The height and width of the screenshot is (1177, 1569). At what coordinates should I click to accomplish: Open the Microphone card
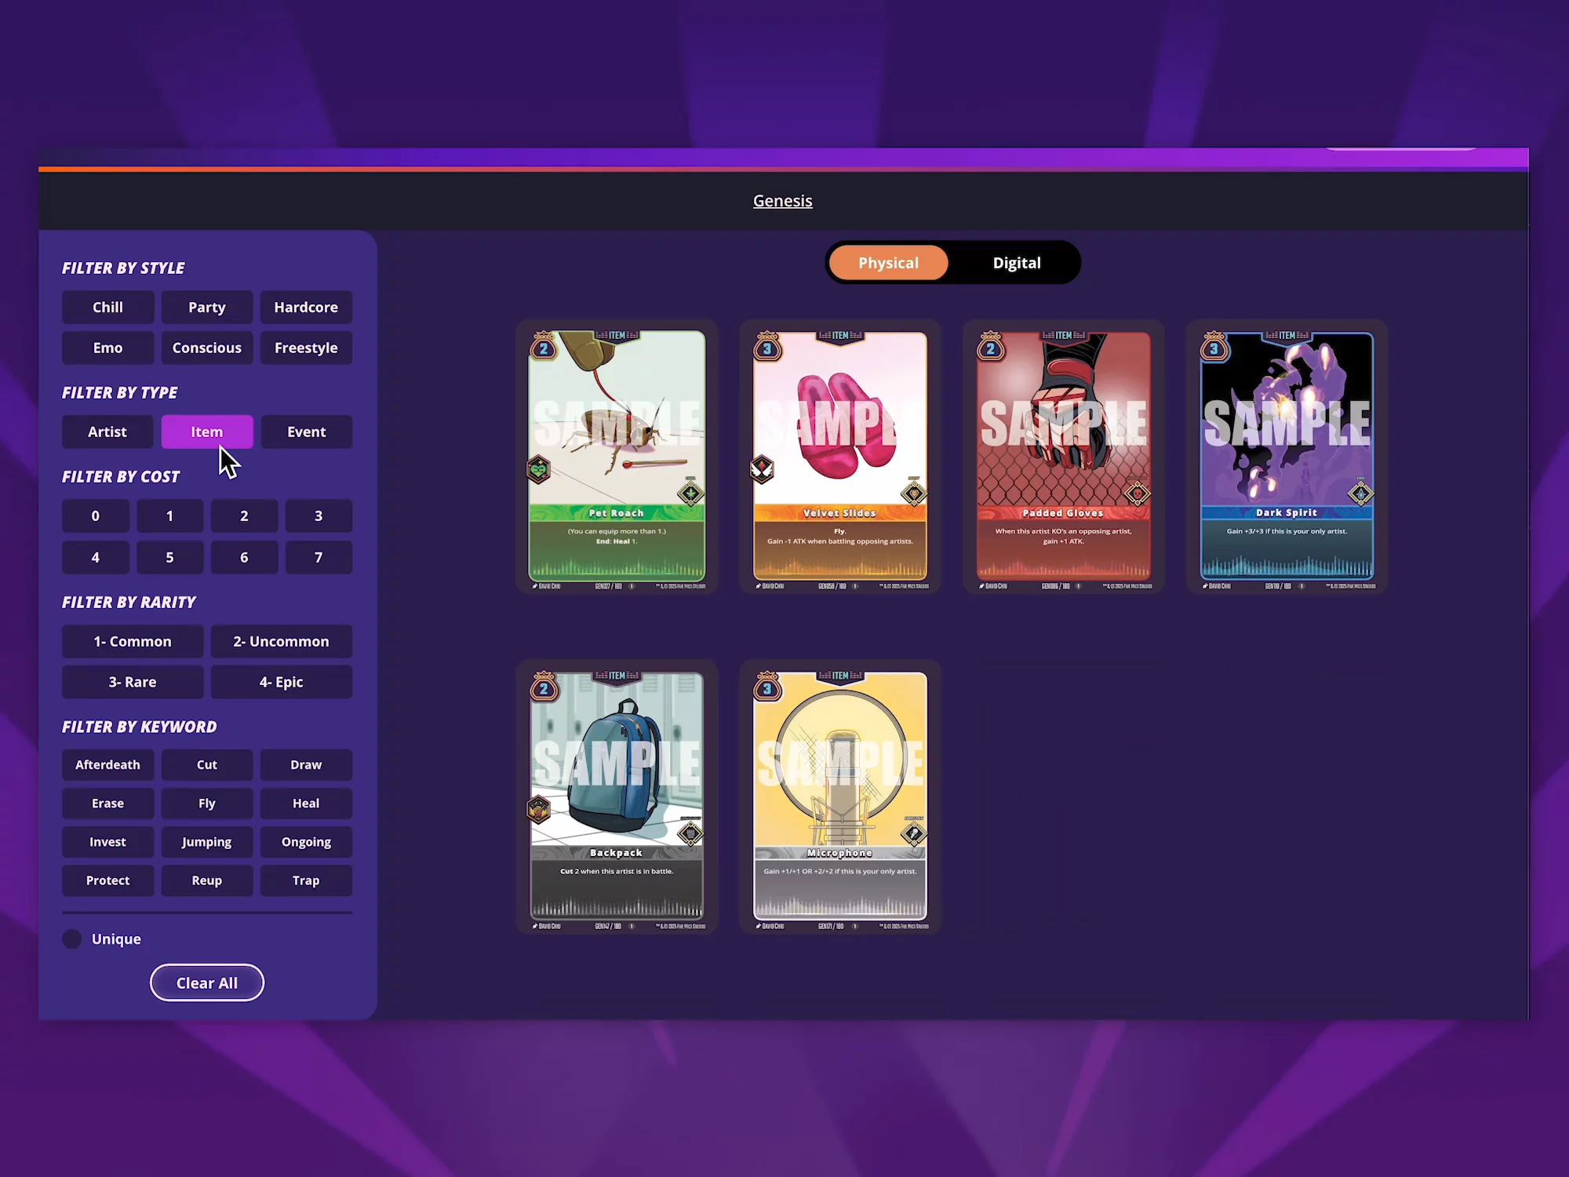(x=840, y=797)
